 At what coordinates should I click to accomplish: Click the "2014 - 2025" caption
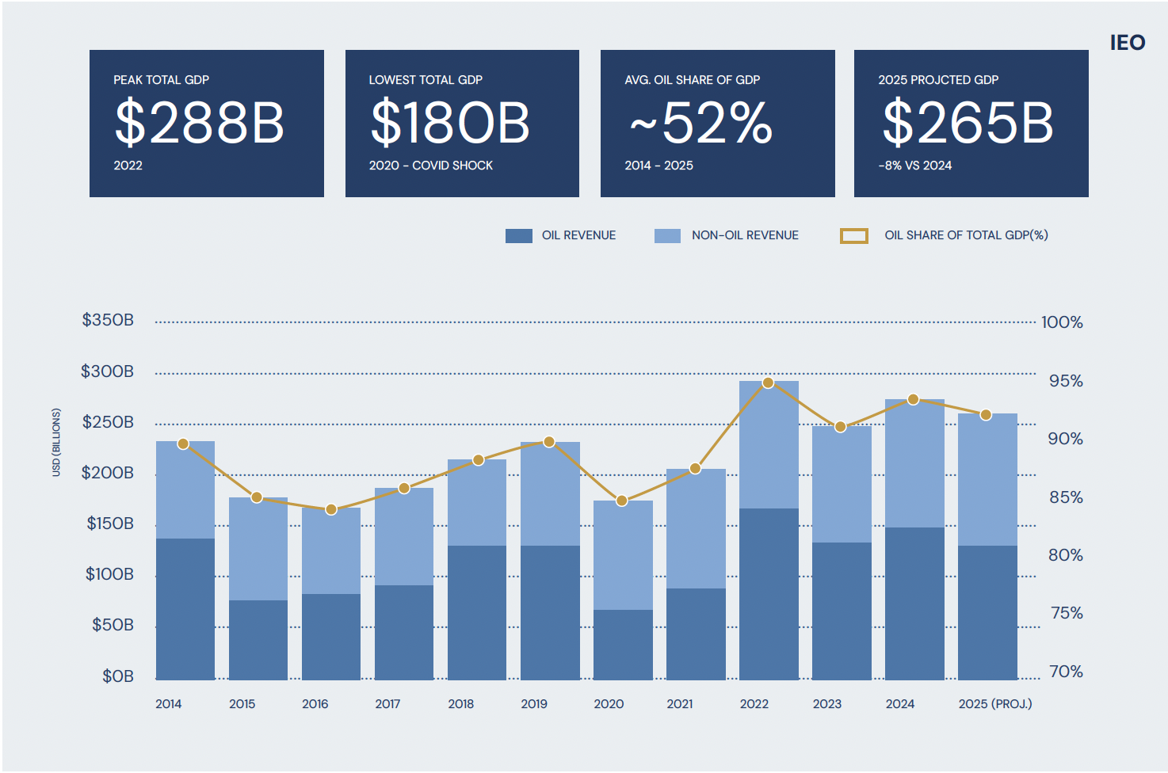[x=658, y=166]
